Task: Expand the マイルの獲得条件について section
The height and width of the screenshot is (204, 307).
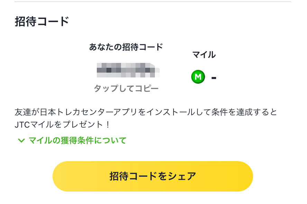Action: [72, 140]
